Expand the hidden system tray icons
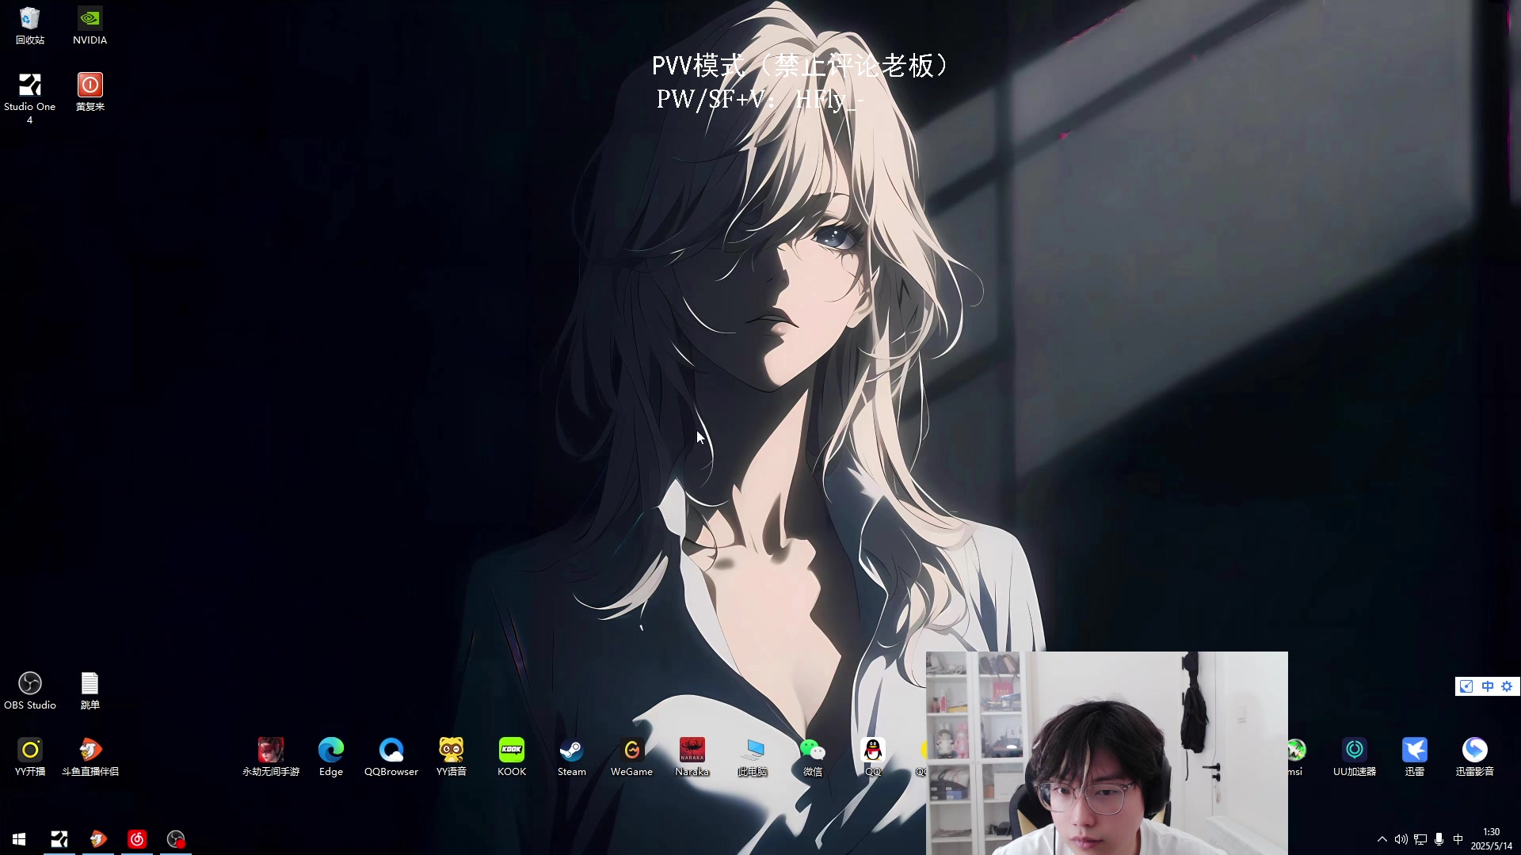 click(1382, 839)
